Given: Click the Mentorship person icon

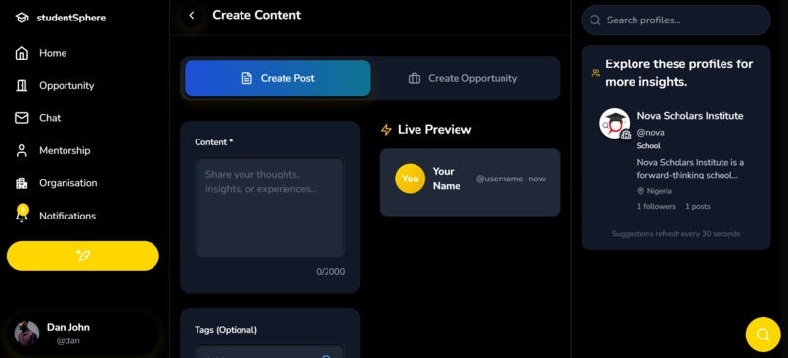Looking at the screenshot, I should (22, 151).
